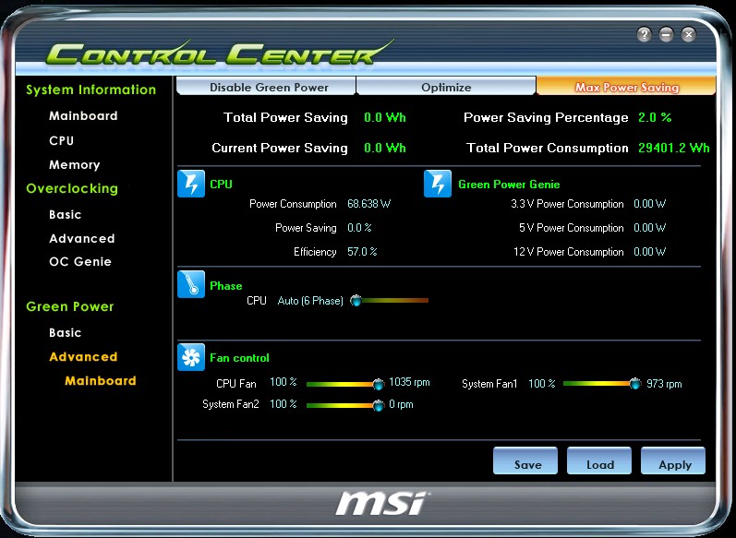
Task: Click the CPU Fan slider knob
Action: pos(379,384)
